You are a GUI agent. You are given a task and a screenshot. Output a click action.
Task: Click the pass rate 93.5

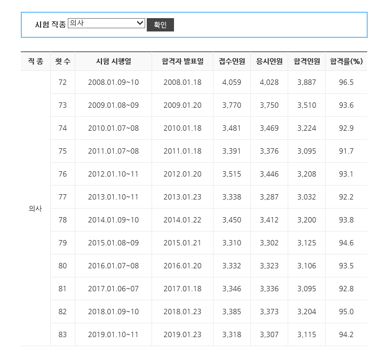346,266
